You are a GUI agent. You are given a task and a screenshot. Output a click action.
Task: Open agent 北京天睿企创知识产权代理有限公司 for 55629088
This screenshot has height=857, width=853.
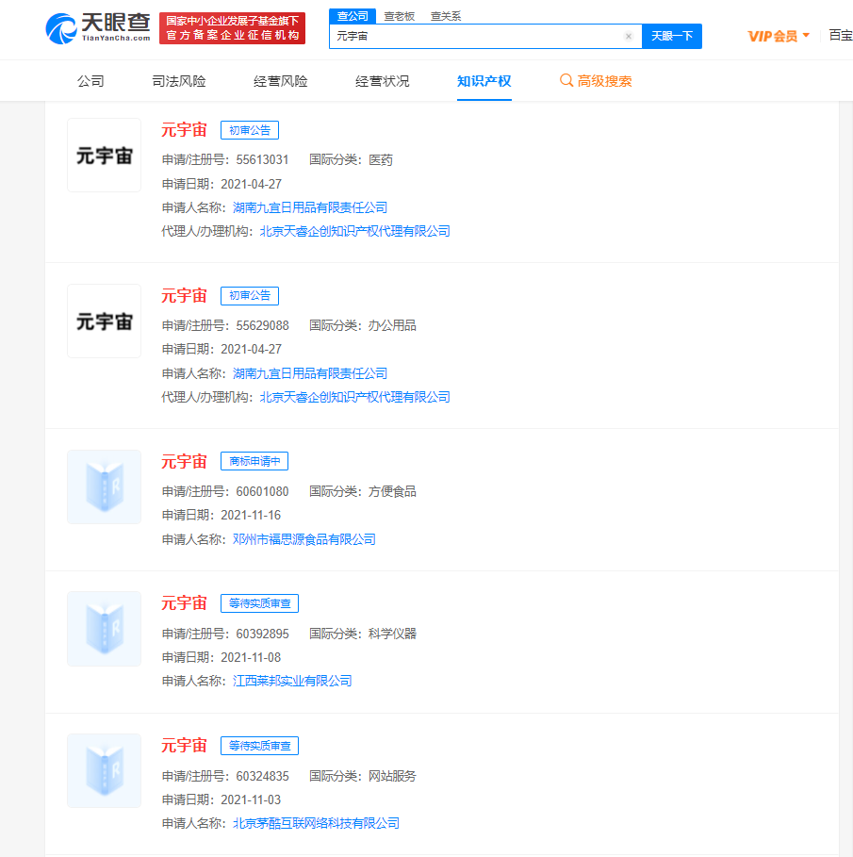coord(354,397)
